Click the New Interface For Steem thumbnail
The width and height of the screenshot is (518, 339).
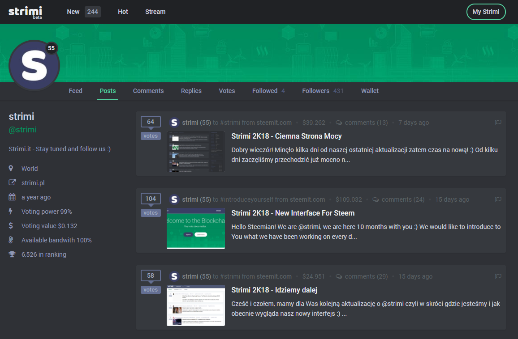pos(196,229)
